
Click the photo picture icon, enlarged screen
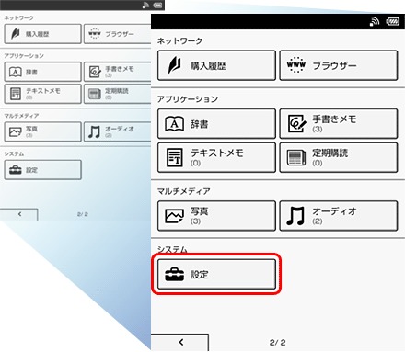pyautogui.click(x=174, y=216)
